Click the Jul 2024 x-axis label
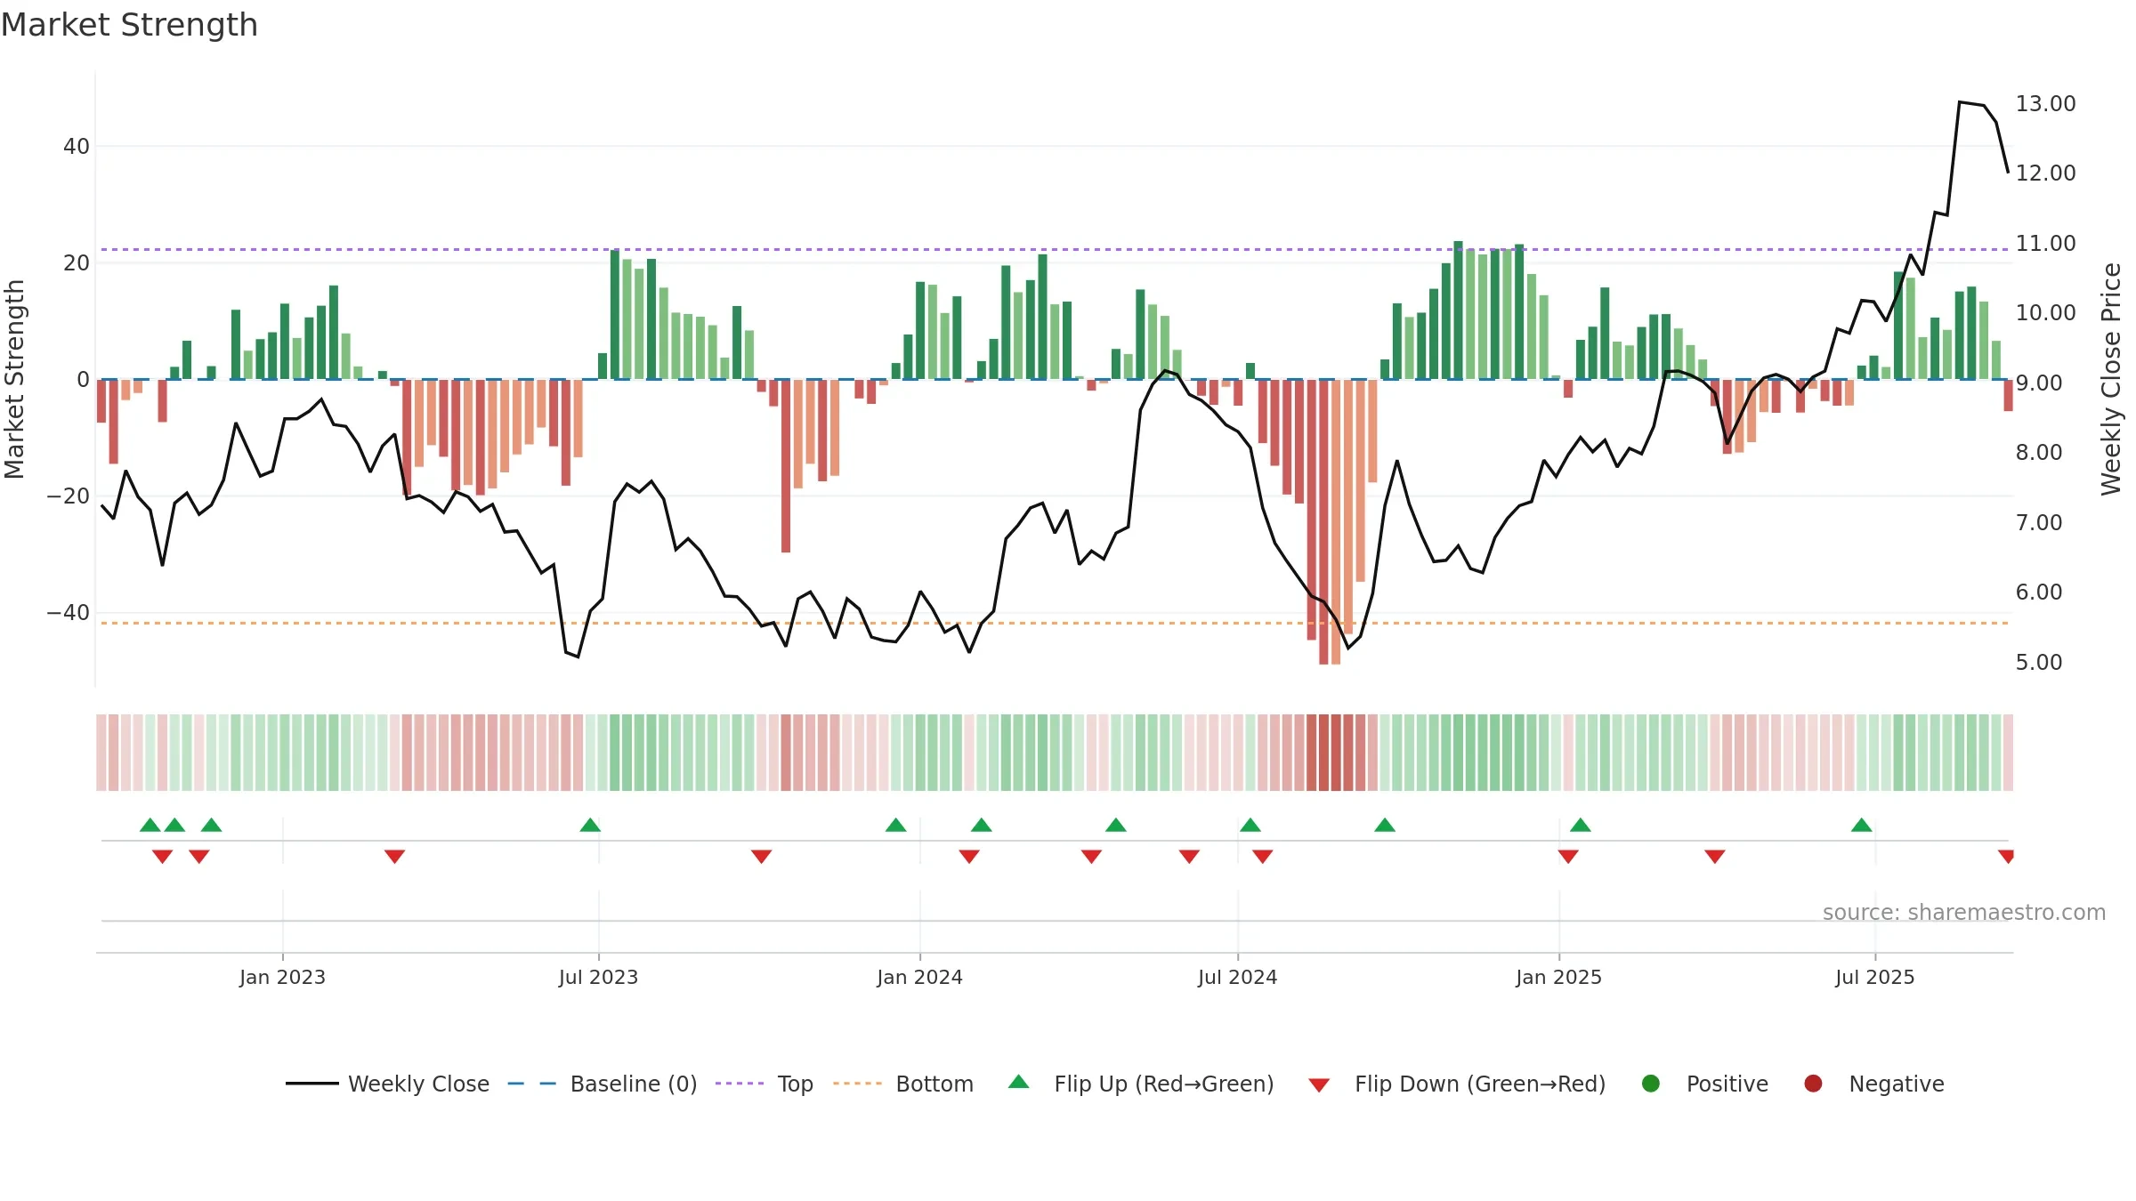 [1237, 978]
